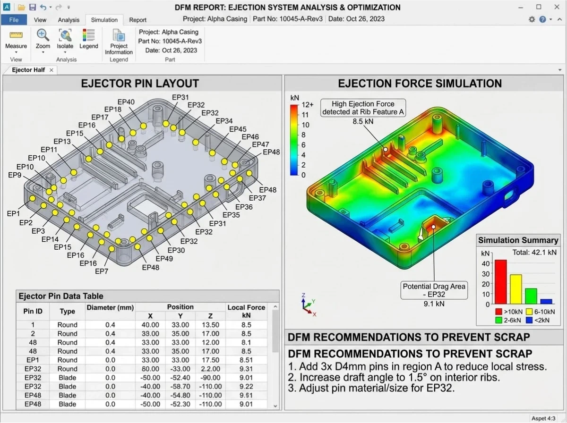Image resolution: width=567 pixels, height=423 pixels.
Task: Switch to the Report ribbon tab
Action: pyautogui.click(x=137, y=20)
